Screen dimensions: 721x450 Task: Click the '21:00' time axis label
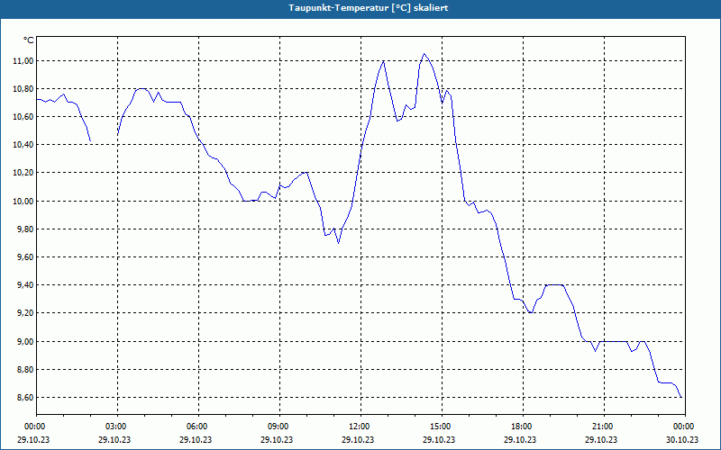(x=604, y=427)
